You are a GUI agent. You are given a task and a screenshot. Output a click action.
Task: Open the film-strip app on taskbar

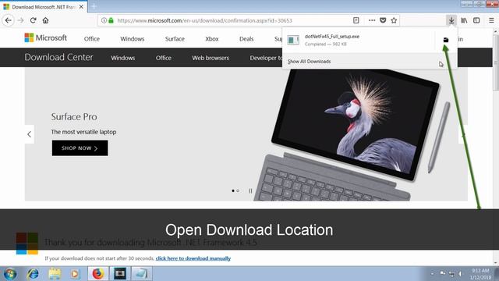coord(120,274)
